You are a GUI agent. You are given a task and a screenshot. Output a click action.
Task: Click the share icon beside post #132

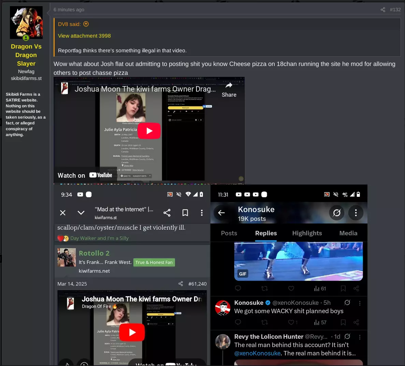(x=383, y=10)
